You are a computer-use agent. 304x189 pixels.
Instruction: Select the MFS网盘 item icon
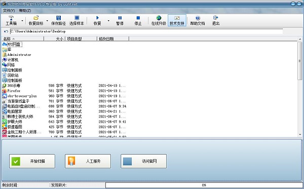[x=5, y=45]
